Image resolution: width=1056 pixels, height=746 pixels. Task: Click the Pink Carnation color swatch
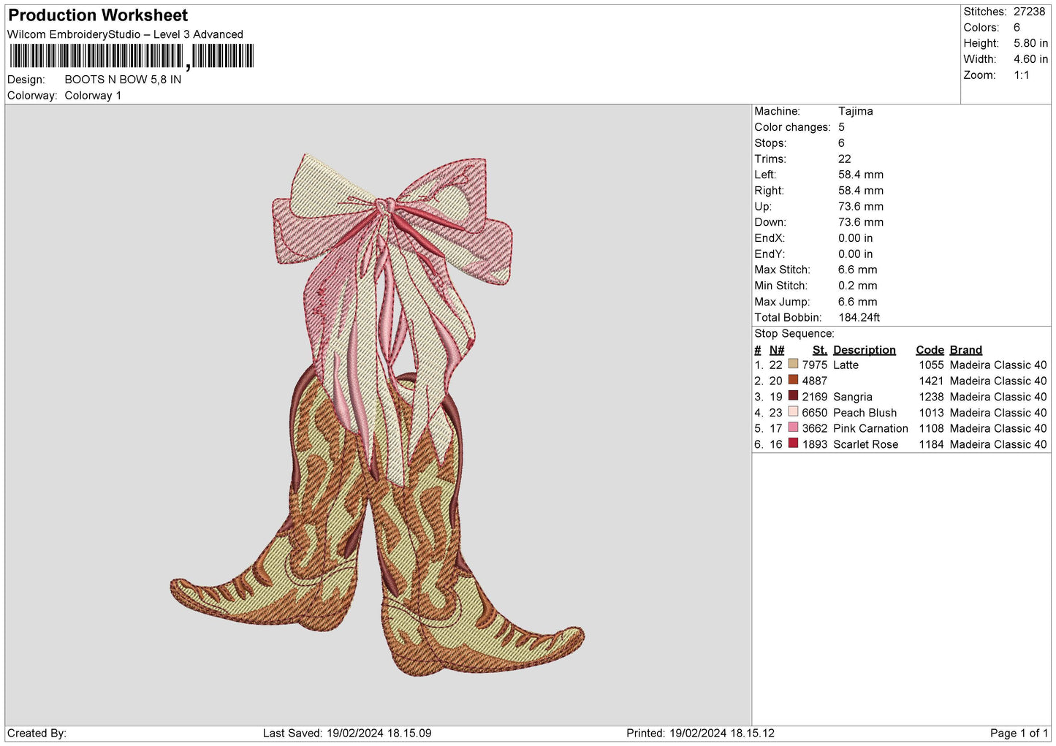[x=793, y=427]
